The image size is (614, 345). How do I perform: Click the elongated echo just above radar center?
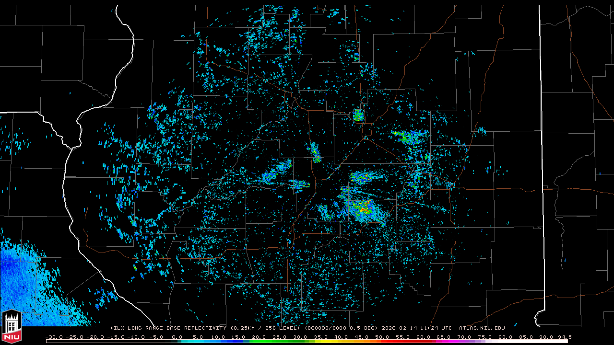316,152
